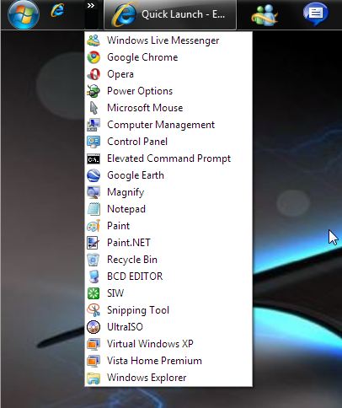Click the Notepad icon

[94, 209]
